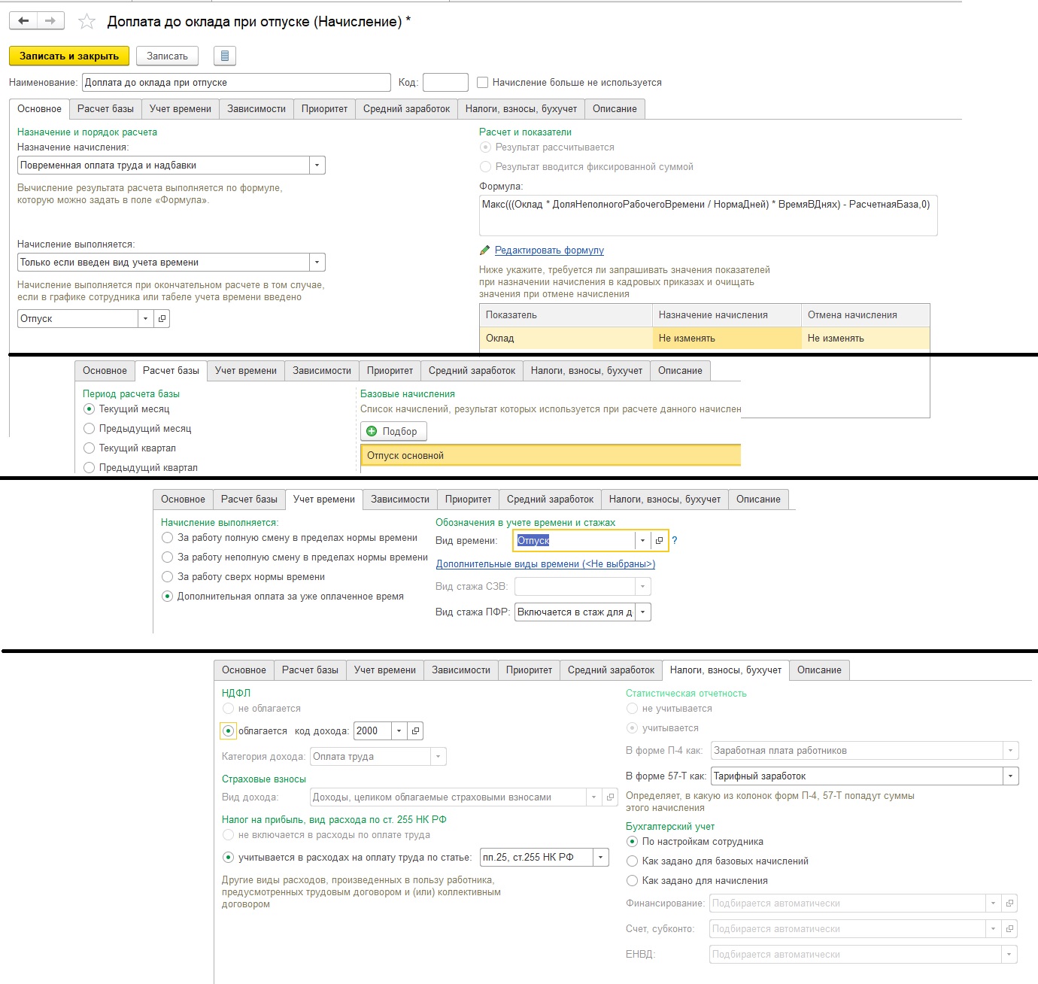The width and height of the screenshot is (1038, 984).
Task: Expand the 'Назначение начисления' dropdown
Action: point(317,166)
